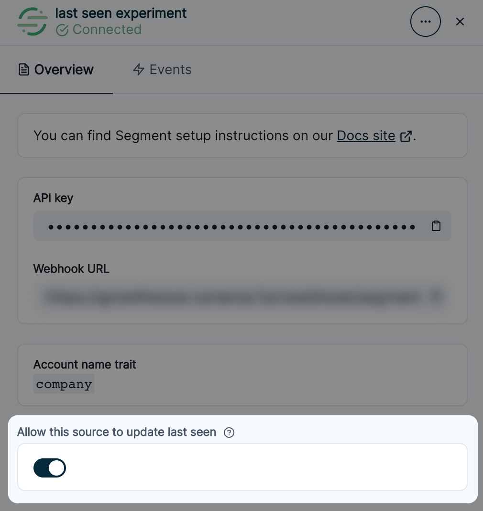The width and height of the screenshot is (483, 511).
Task: Click the external link icon beside Docs site
Action: (x=406, y=136)
